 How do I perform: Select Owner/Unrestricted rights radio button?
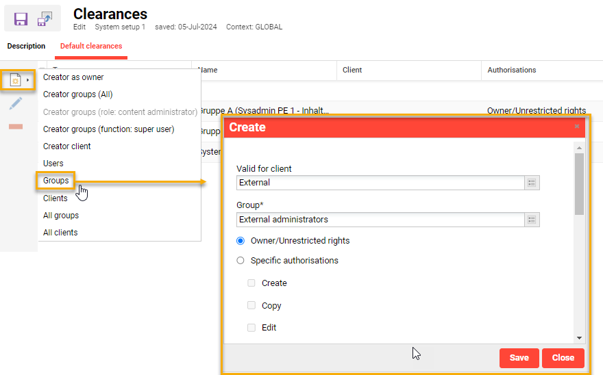point(241,241)
